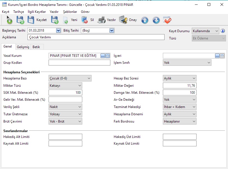Click the Kaynak Üst Limiti field
The height and width of the screenshot is (169, 228).
tap(180, 143)
